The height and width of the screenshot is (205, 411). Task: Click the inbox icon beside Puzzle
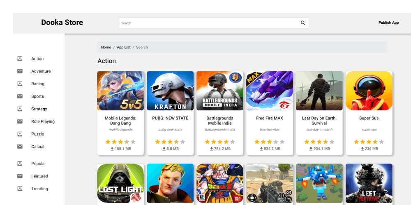pyautogui.click(x=20, y=134)
